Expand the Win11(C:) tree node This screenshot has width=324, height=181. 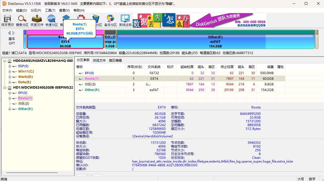click(x=10, y=71)
